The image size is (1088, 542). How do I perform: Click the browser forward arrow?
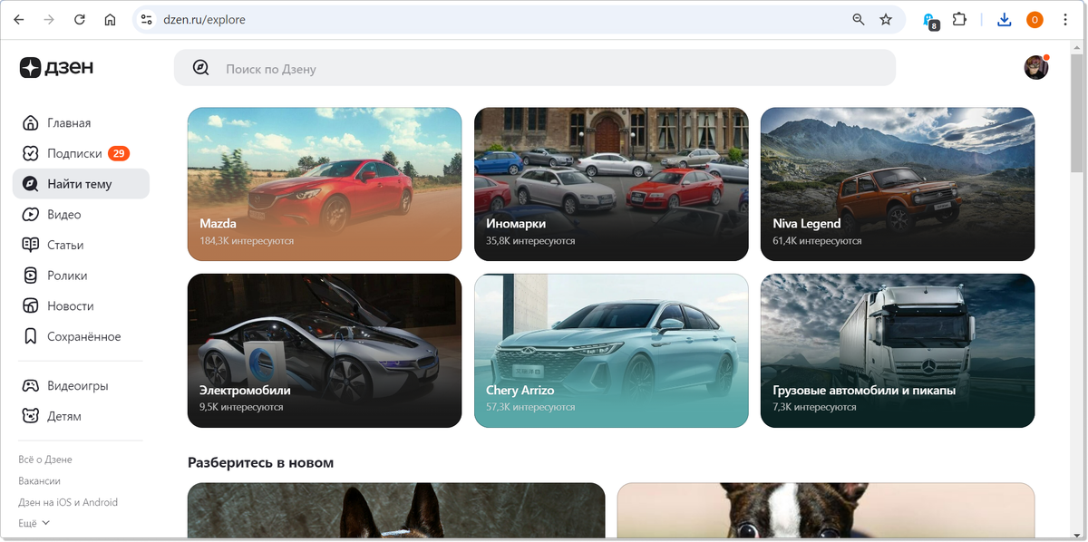click(x=49, y=19)
